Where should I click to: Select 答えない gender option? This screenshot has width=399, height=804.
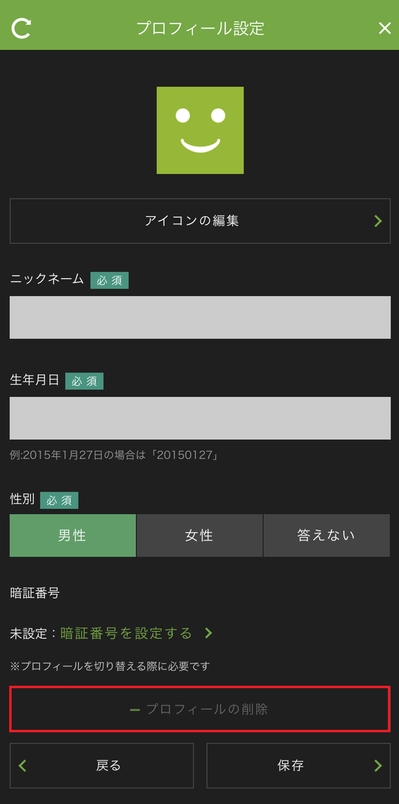pyautogui.click(x=327, y=536)
